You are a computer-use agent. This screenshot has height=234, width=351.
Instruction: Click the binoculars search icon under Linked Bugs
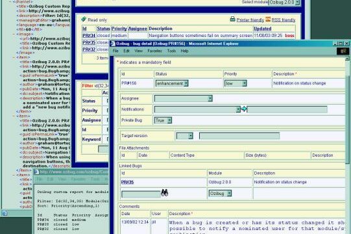point(165,192)
